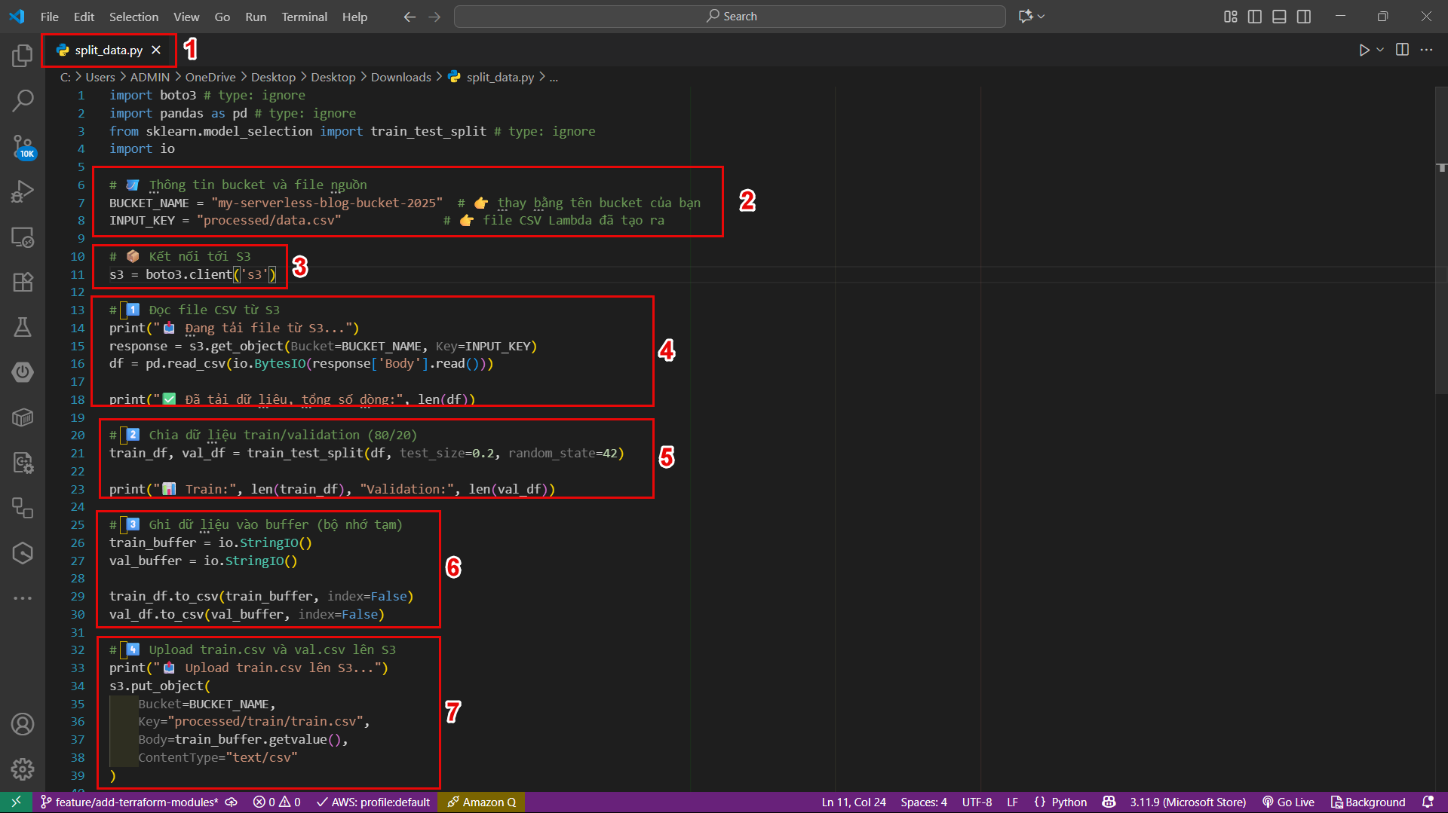This screenshot has height=813, width=1448.
Task: Open notifications bell in status bar
Action: point(1428,802)
